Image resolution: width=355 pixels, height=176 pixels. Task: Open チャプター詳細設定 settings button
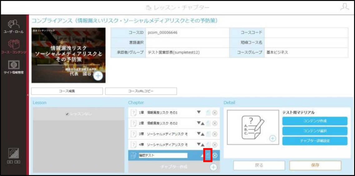pyautogui.click(x=315, y=141)
